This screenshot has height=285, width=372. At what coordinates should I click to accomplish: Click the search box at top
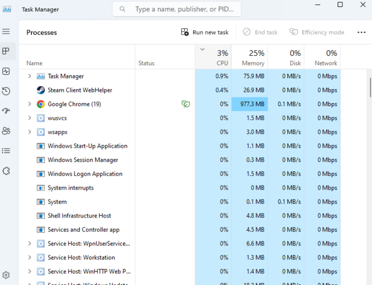pyautogui.click(x=177, y=9)
